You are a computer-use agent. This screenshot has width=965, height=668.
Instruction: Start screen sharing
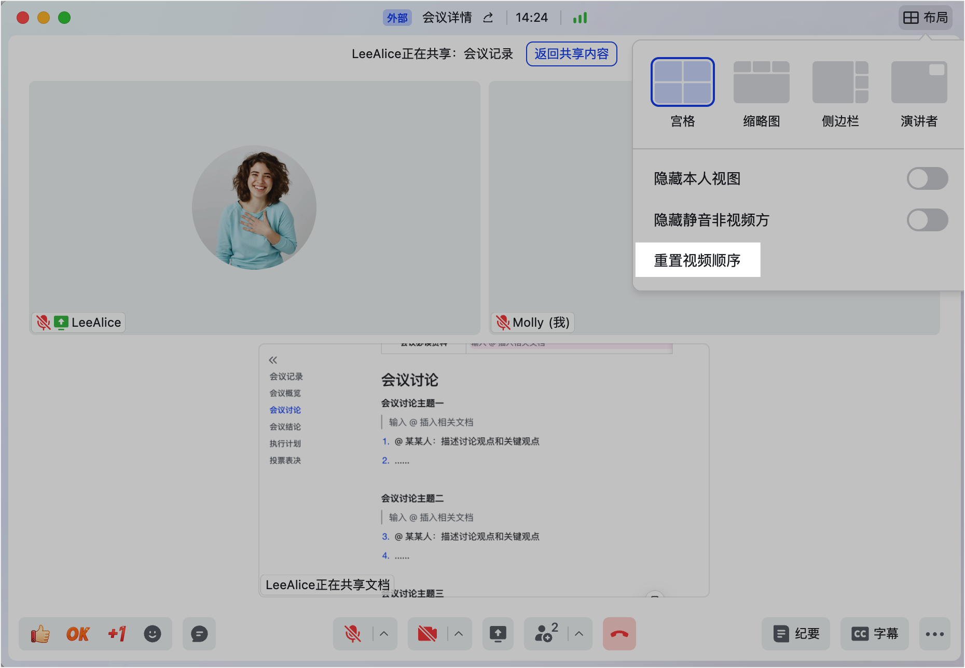click(x=498, y=634)
